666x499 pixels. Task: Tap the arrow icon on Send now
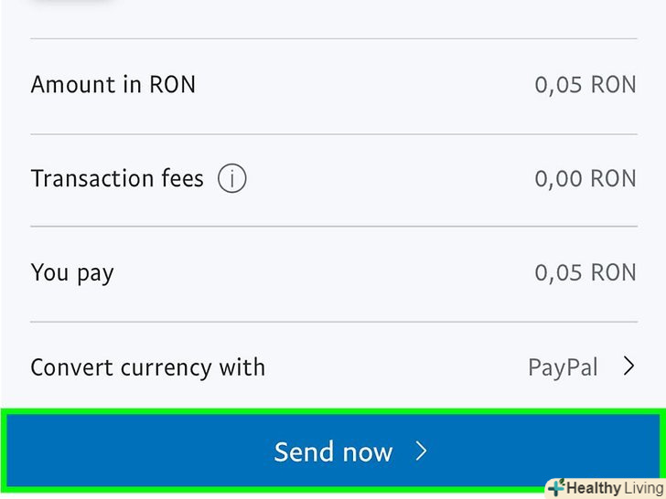point(421,451)
